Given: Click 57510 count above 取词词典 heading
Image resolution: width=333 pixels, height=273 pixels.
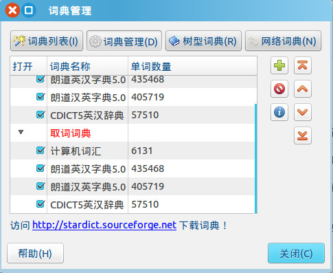Looking at the screenshot, I should 145,115.
